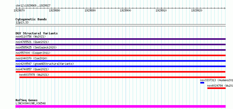Select the short red nsv6024784 bar
Viewport: 233px width, 109px height.
[x=217, y=88]
